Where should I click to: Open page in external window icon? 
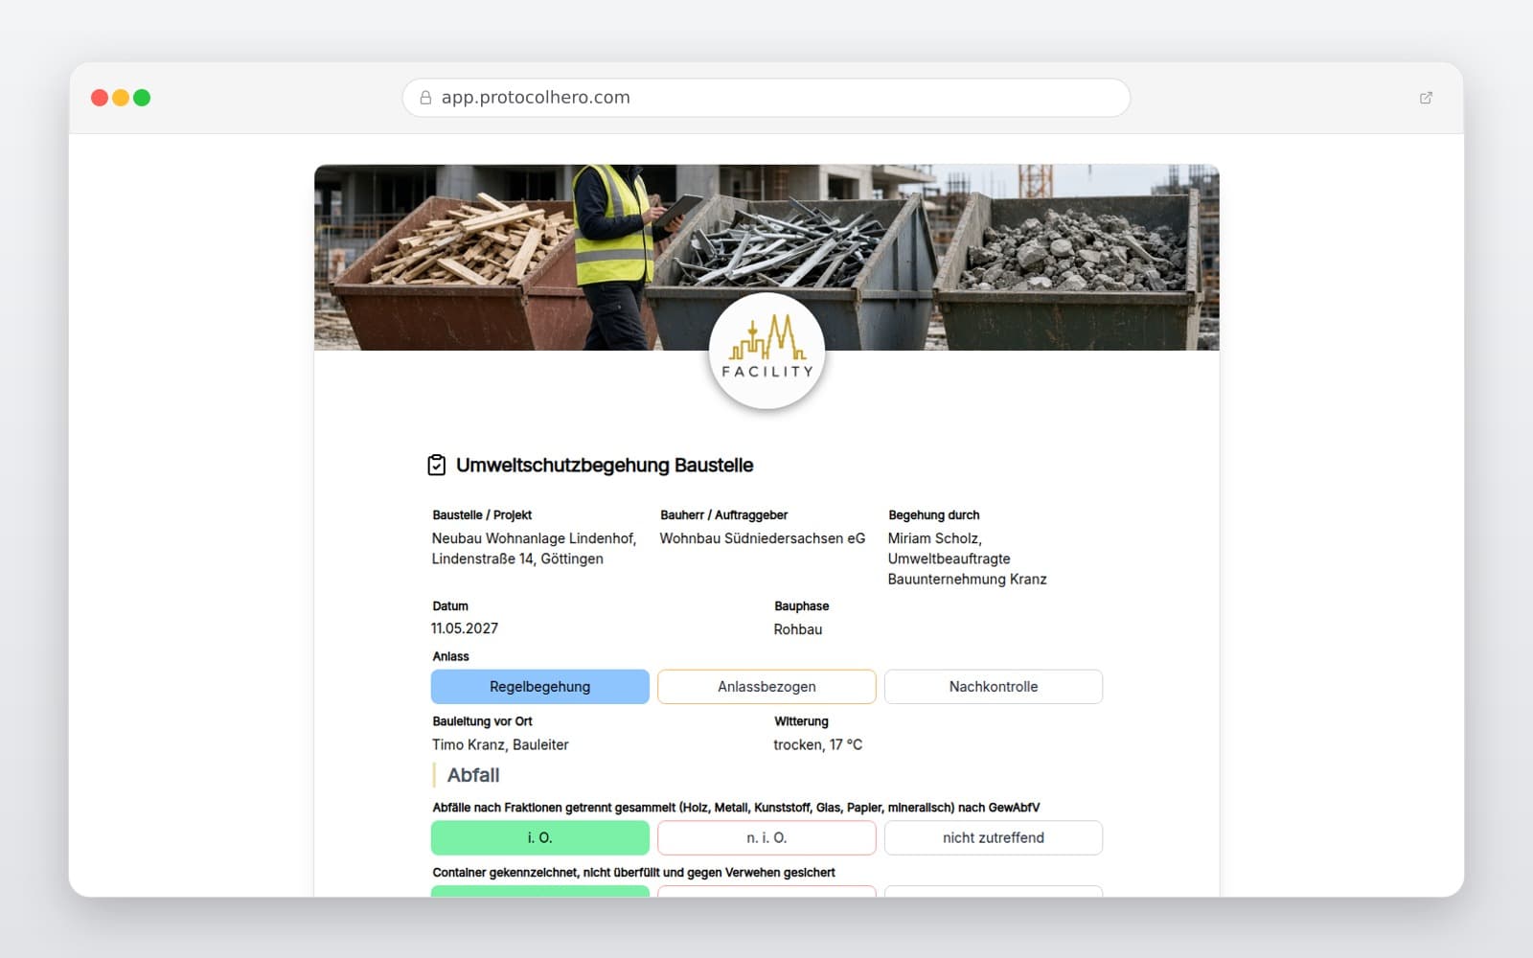coord(1426,98)
